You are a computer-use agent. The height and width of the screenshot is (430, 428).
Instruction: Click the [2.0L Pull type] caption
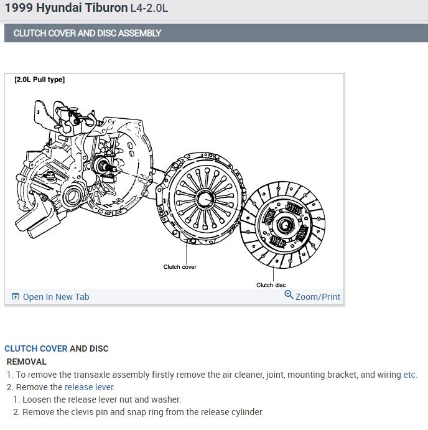point(39,80)
